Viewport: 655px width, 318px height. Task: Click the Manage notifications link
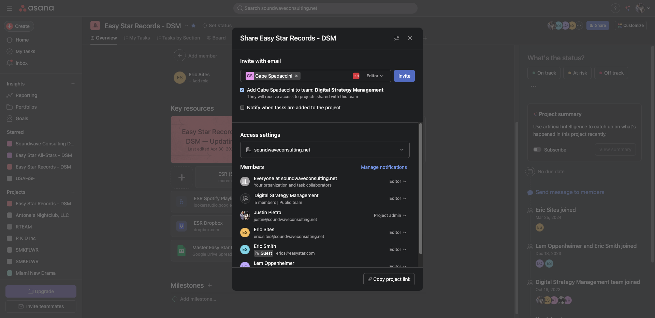(384, 167)
